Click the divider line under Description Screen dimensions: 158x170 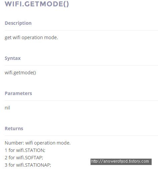coord(81,30)
